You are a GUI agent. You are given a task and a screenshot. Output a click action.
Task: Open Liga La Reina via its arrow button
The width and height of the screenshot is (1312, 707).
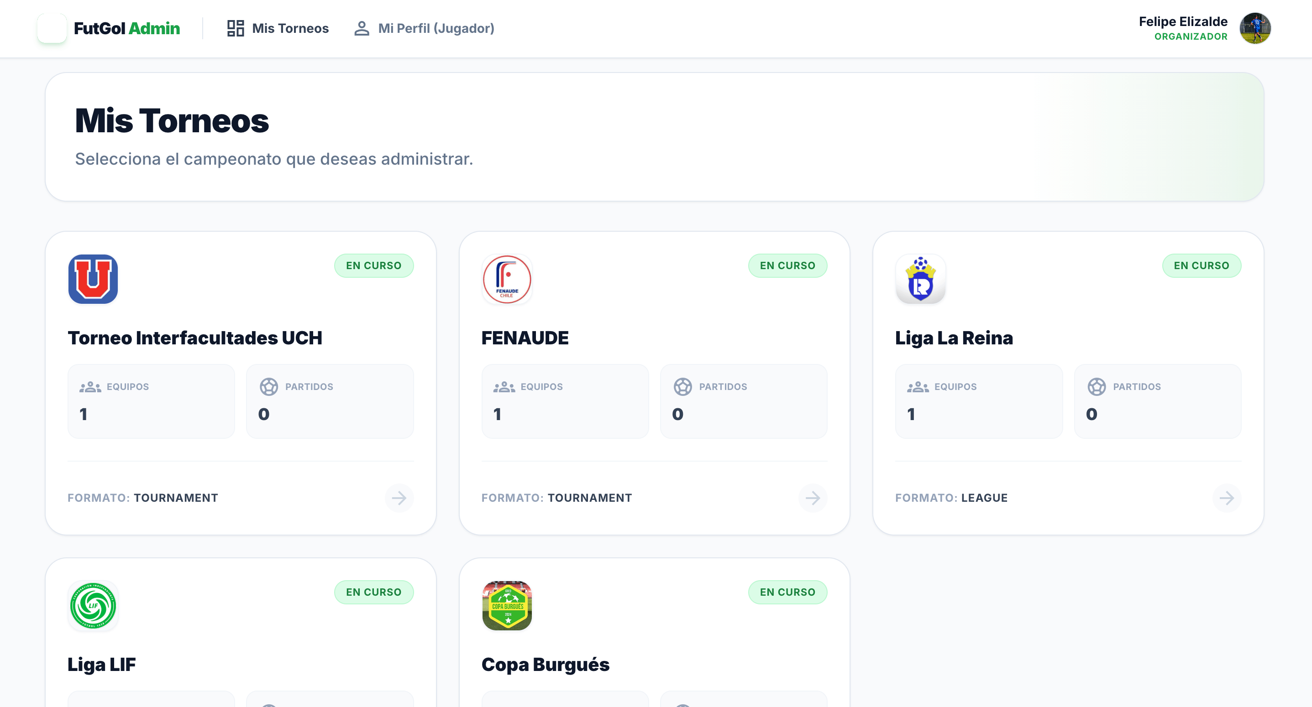click(1227, 498)
